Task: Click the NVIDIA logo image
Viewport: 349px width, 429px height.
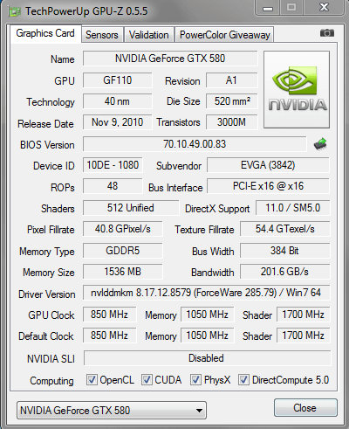Action: coord(297,90)
